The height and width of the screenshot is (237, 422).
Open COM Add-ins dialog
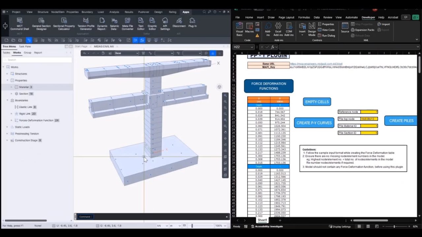289,29
